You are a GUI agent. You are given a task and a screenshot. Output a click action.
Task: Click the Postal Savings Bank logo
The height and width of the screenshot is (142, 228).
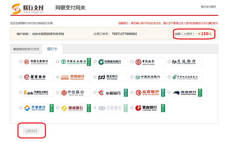point(187,77)
